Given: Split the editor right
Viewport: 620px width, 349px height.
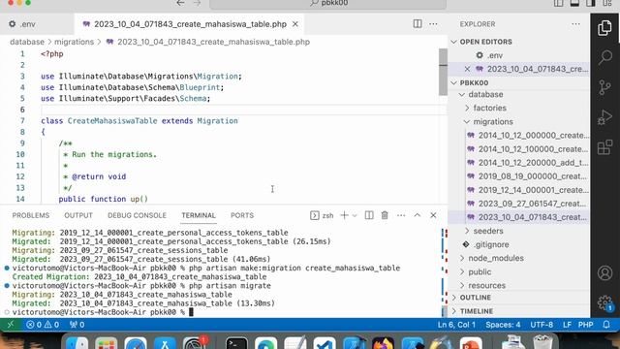Looking at the screenshot, I should pyautogui.click(x=418, y=23).
